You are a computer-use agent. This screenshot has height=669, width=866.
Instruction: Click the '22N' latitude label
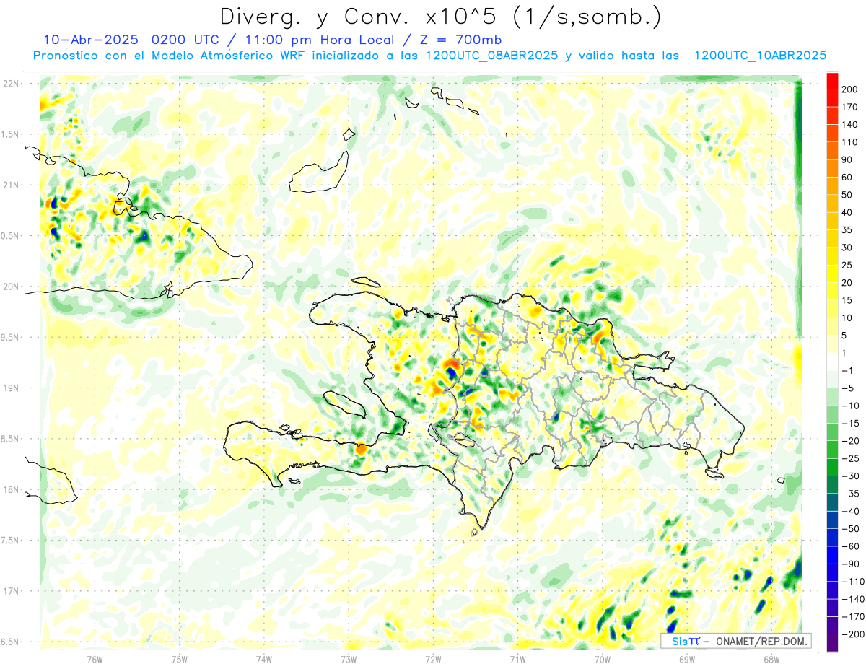tap(10, 84)
